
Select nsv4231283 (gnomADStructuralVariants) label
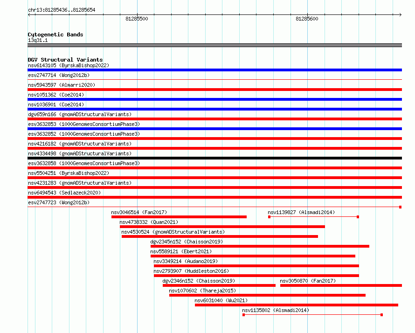[x=80, y=183]
